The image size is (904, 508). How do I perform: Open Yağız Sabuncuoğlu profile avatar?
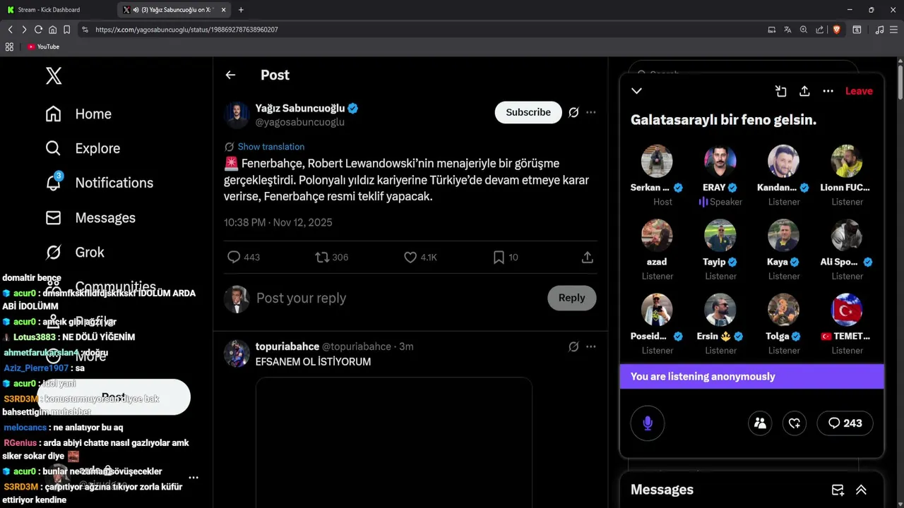pyautogui.click(x=237, y=115)
